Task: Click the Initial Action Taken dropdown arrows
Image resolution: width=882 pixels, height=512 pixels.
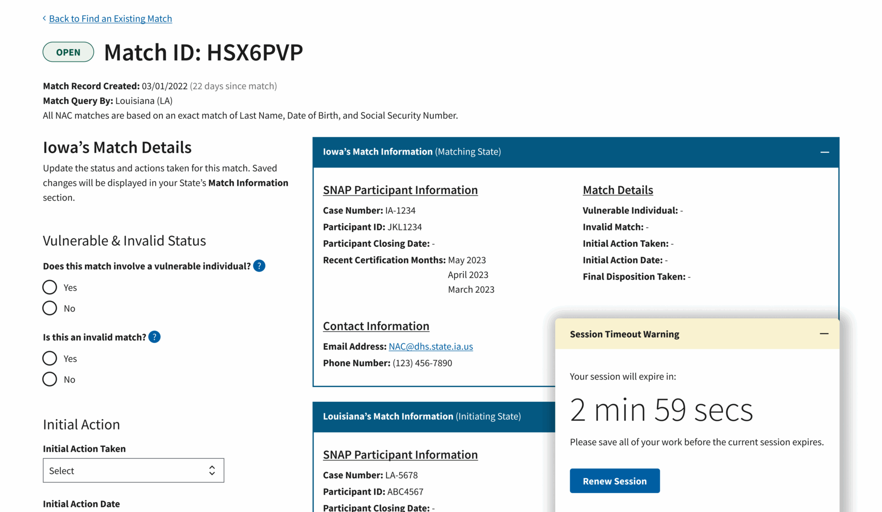Action: [x=212, y=470]
